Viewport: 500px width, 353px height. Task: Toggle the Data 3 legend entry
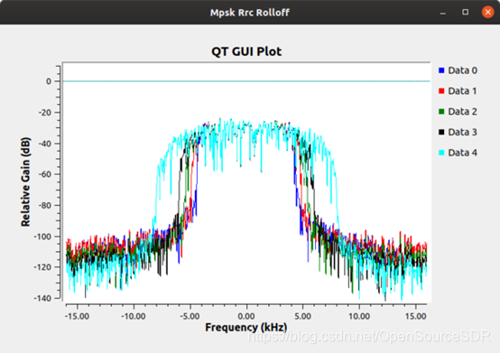[458, 132]
